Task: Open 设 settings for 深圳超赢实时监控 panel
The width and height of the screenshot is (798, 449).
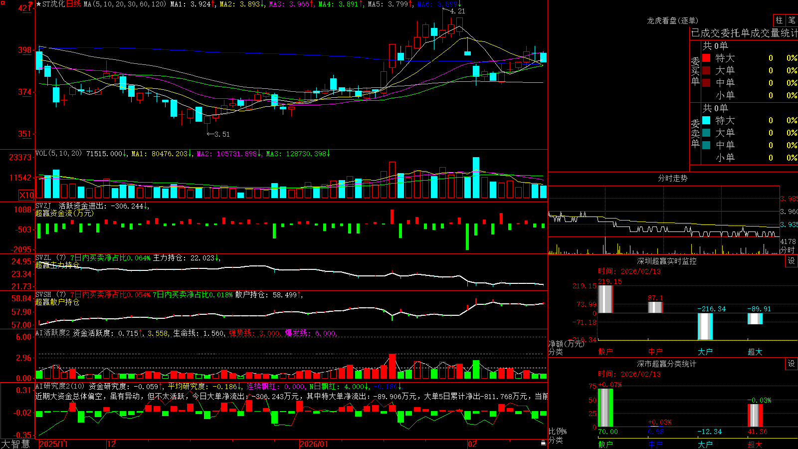Action: [x=792, y=261]
